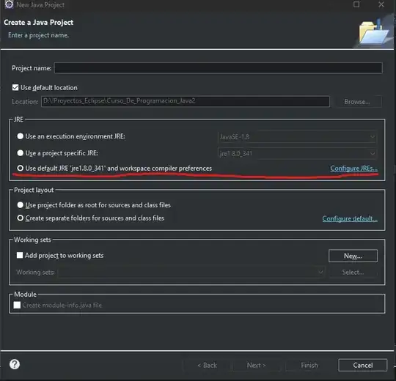Click the Cancel button
The image size is (396, 381).
[363, 365]
